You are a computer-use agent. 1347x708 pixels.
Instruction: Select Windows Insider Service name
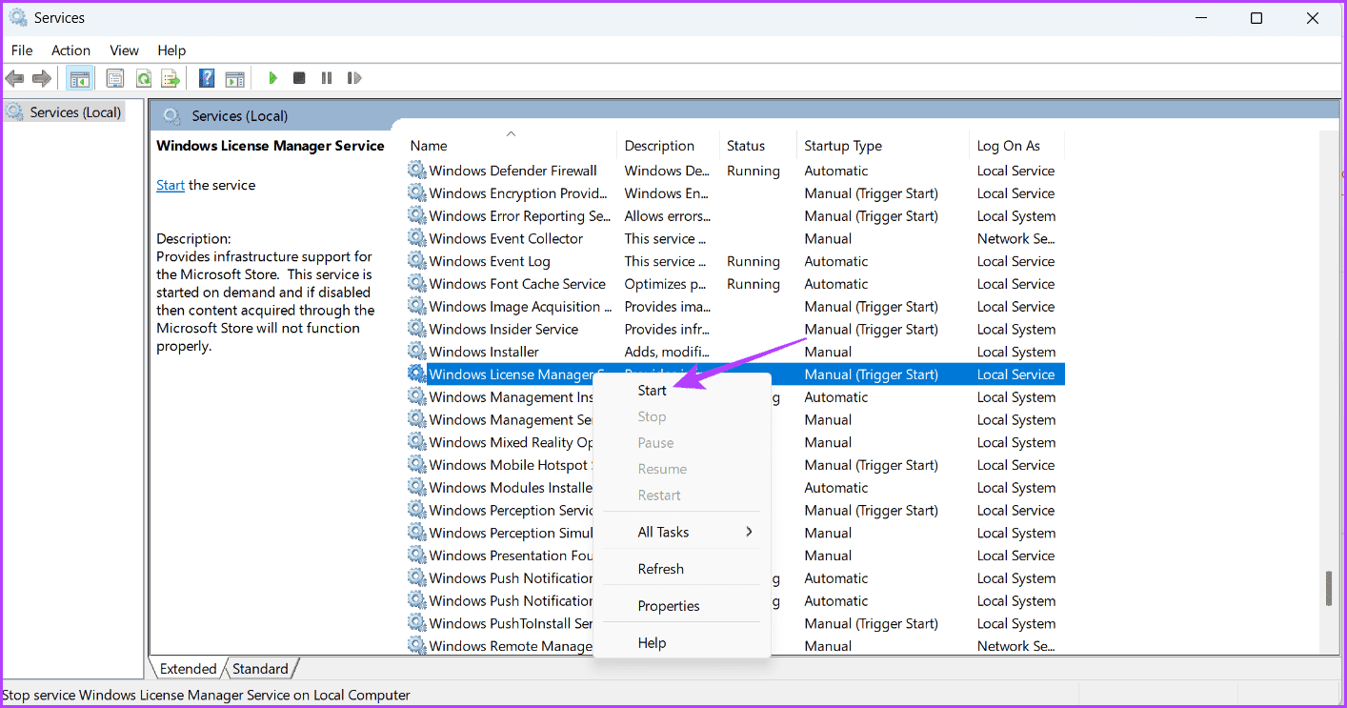(504, 329)
